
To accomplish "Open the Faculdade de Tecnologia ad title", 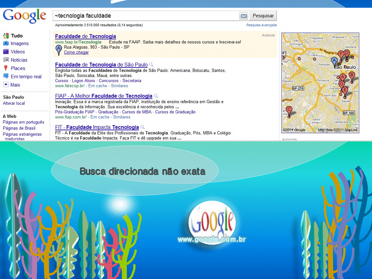I will pos(85,36).
